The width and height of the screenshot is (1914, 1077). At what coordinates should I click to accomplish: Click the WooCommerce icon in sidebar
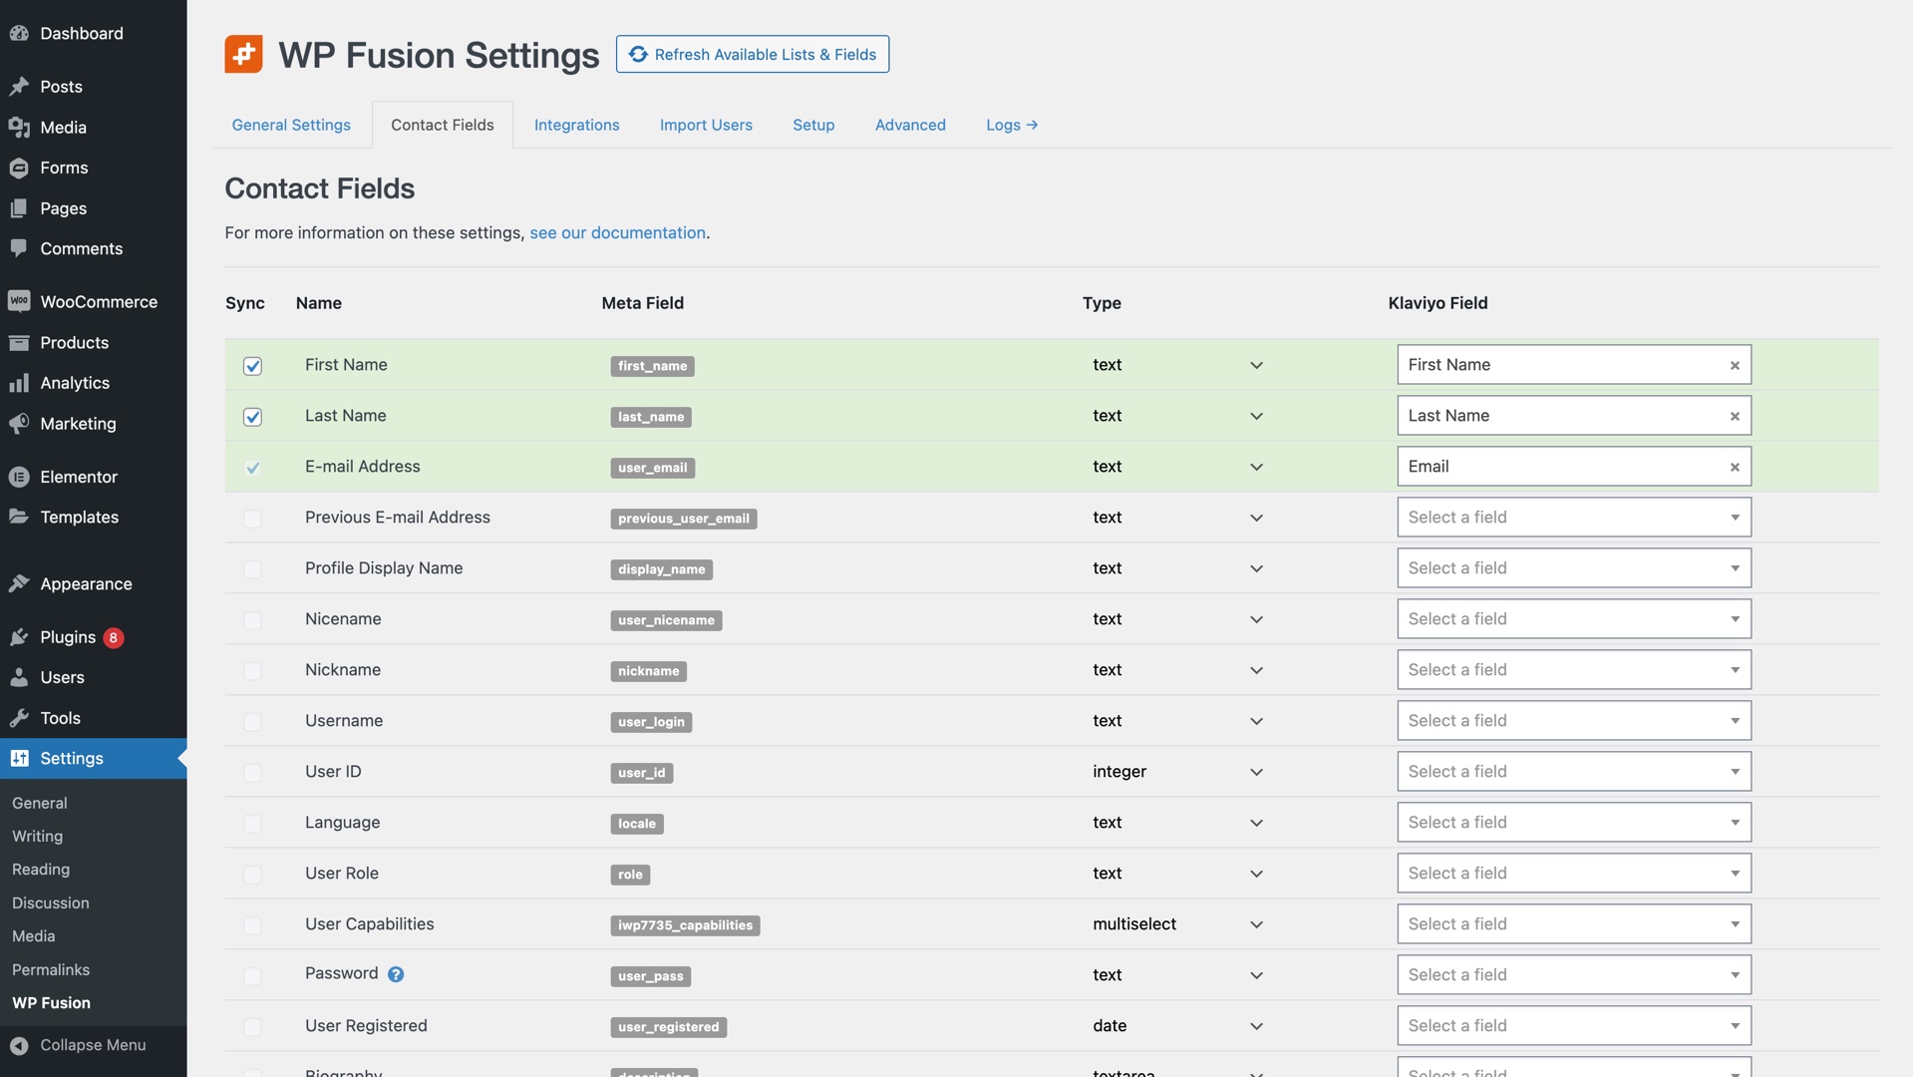click(x=19, y=301)
